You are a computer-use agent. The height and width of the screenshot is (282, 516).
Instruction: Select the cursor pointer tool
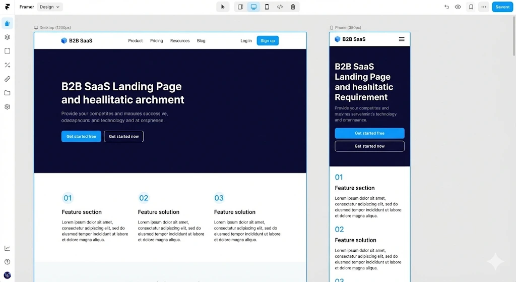coord(223,7)
